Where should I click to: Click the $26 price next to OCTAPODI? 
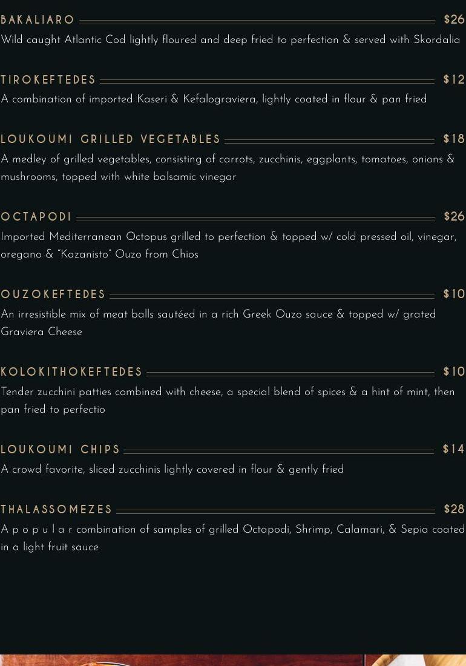tap(454, 217)
